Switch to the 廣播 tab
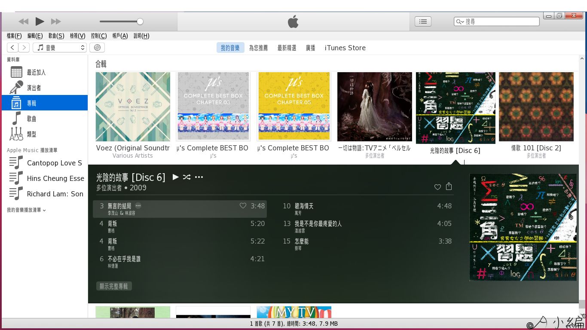587x330 pixels. (310, 48)
